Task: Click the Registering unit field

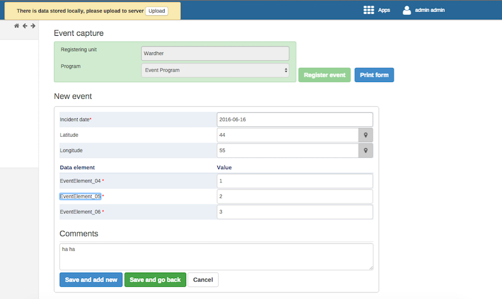Action: [x=215, y=53]
